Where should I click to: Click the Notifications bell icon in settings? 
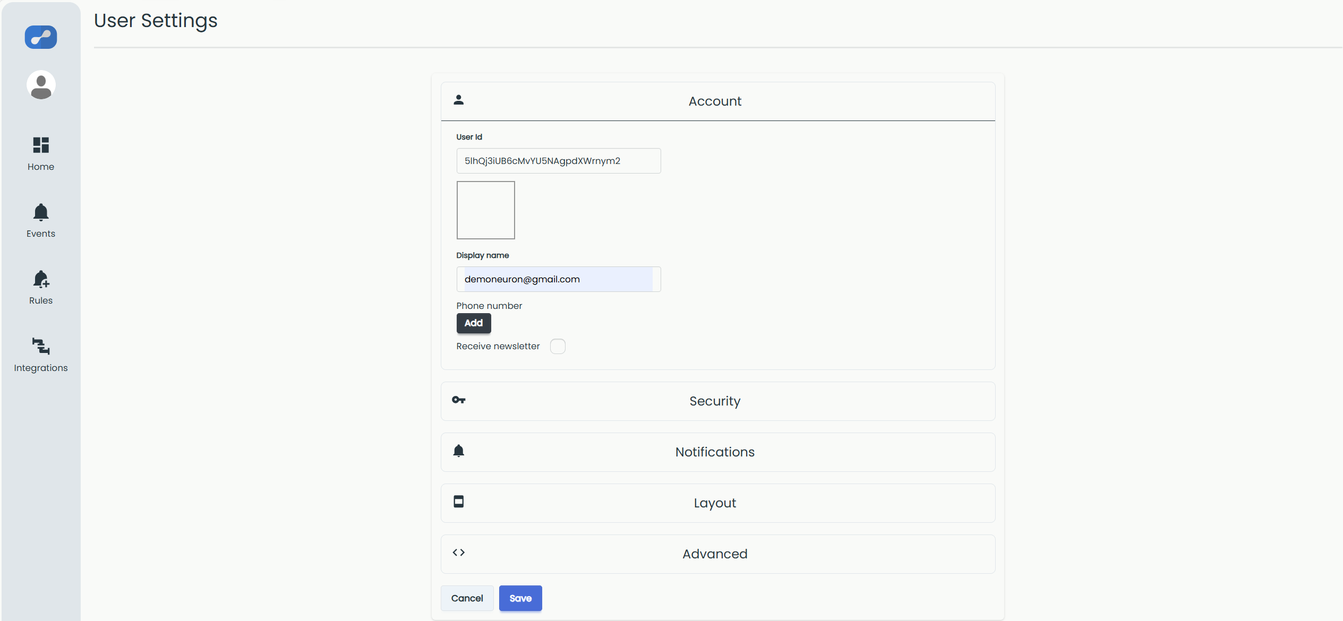pos(459,451)
